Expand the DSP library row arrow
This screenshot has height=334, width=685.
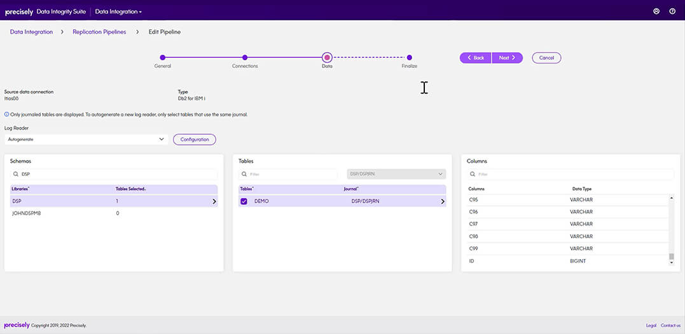pos(214,201)
